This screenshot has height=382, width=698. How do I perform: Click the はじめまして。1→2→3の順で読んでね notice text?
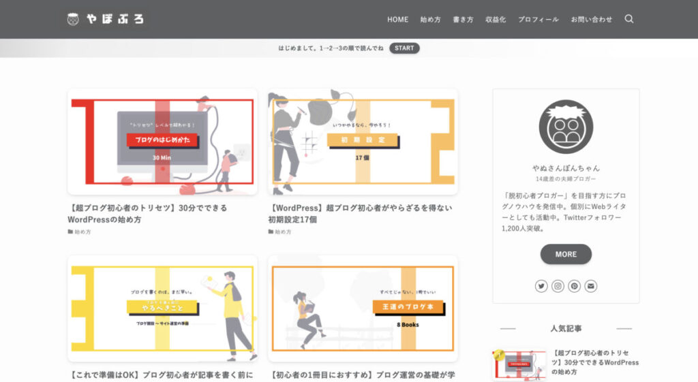tap(331, 48)
